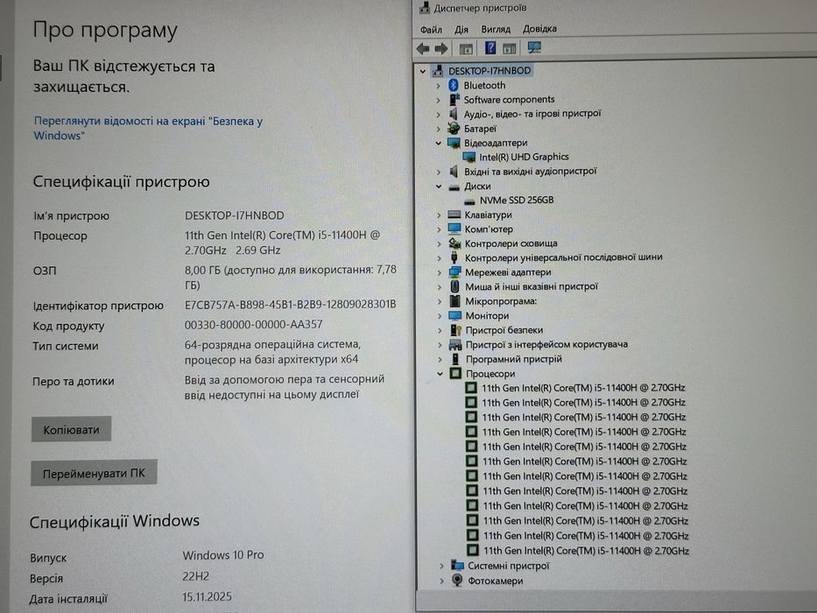The width and height of the screenshot is (817, 613).
Task: Collapse the Процесори category
Action: [440, 374]
